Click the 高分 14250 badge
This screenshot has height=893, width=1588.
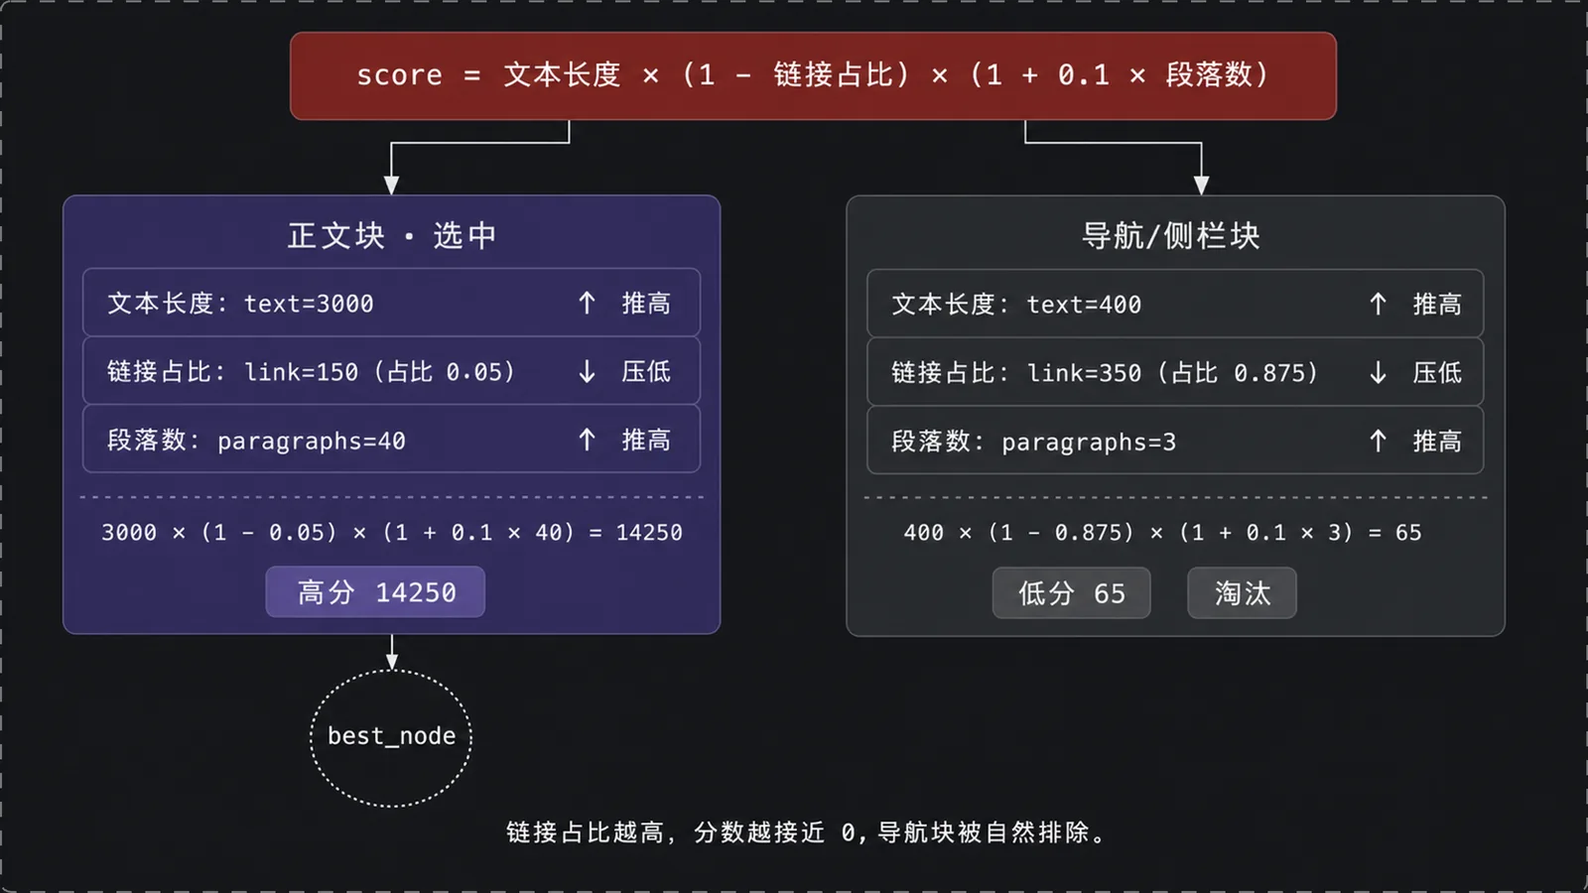click(375, 592)
